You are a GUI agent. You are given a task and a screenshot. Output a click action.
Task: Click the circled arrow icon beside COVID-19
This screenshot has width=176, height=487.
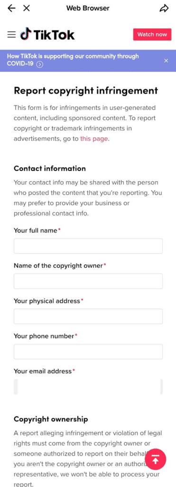click(x=39, y=64)
